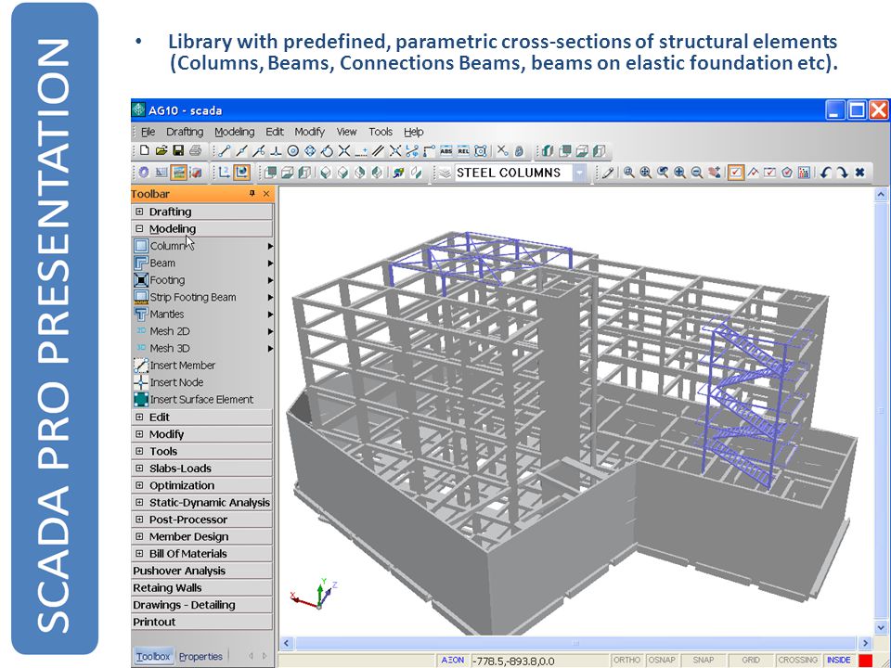This screenshot has height=668, width=891.
Task: Click Drawings - Detailing button
Action: pos(201,605)
